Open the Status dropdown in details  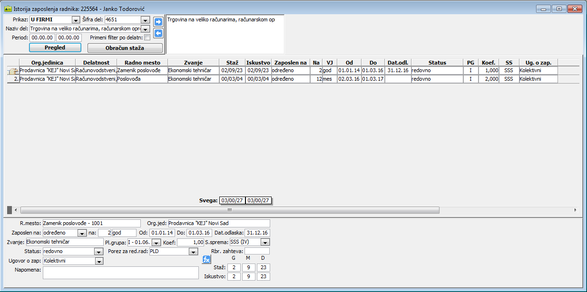pos(99,252)
